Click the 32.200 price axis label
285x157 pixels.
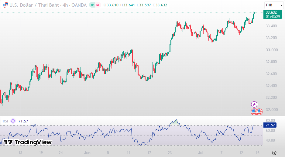click(x=271, y=98)
